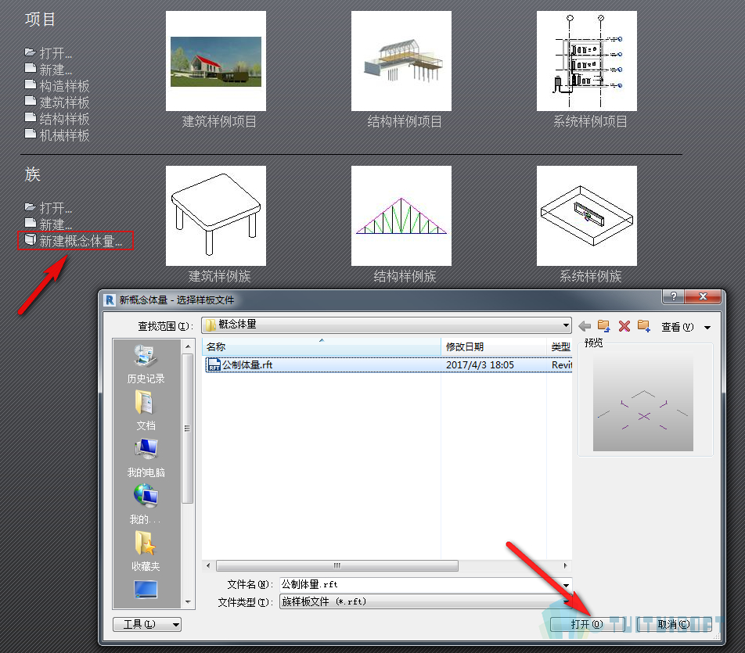
Task: Click the create new folder icon
Action: tap(644, 326)
